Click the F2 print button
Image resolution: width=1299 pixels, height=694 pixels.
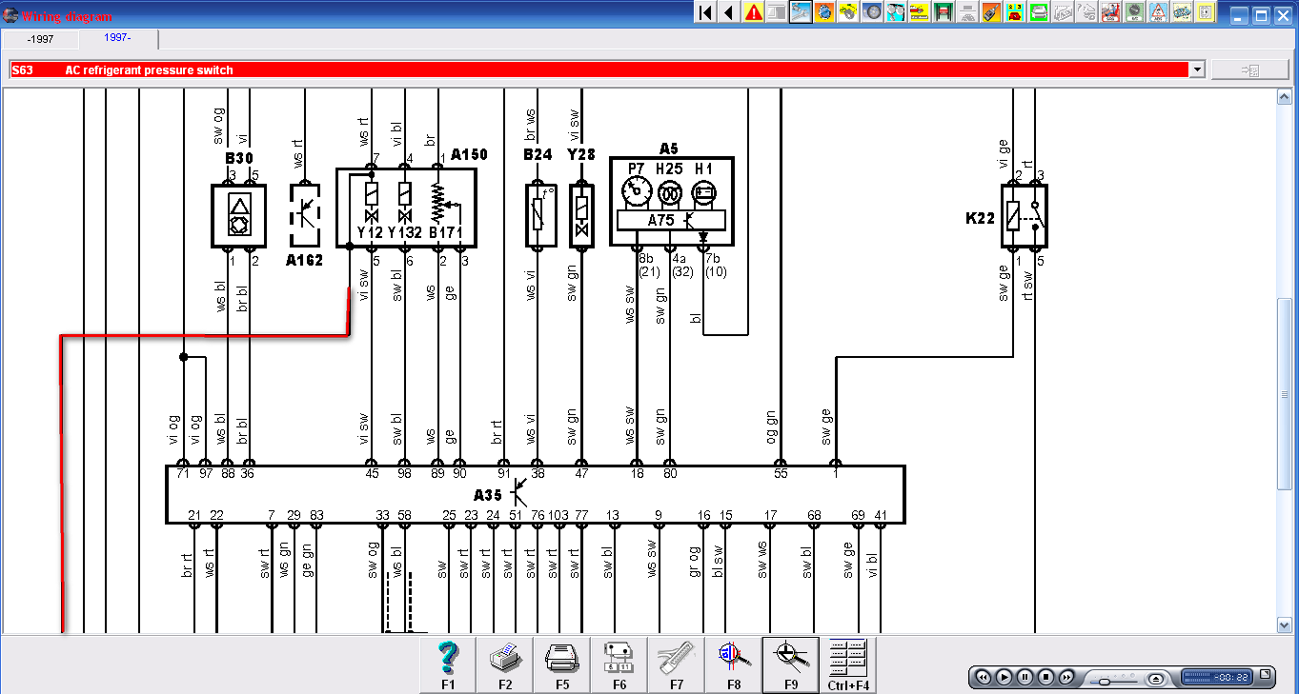(x=505, y=664)
